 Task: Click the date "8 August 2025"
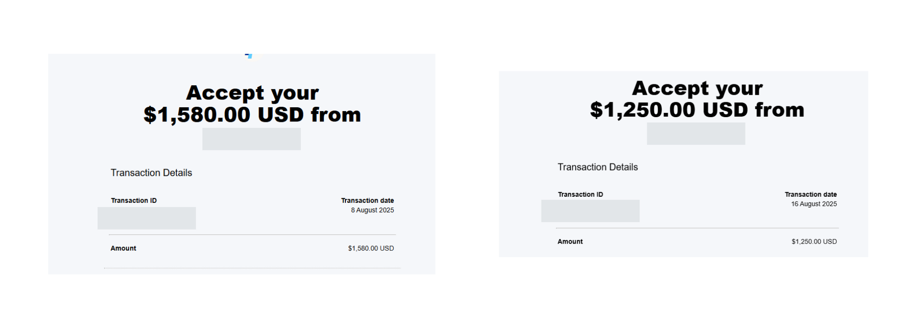tap(372, 210)
